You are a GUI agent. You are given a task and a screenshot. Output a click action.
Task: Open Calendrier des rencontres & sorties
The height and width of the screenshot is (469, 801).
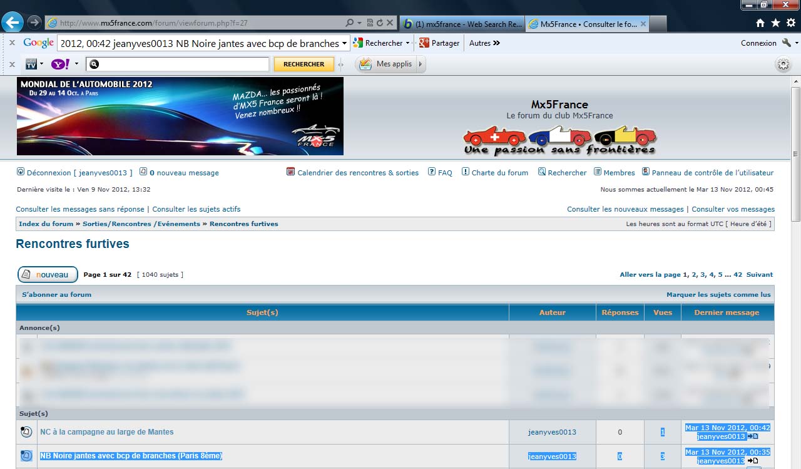coord(358,173)
